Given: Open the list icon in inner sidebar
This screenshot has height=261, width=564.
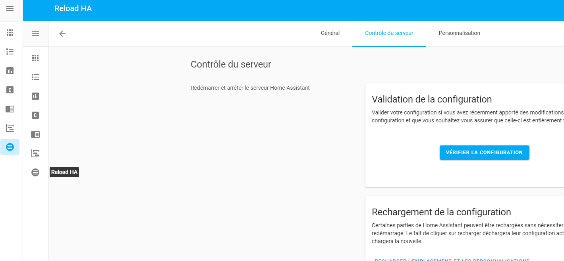Looking at the screenshot, I should click(x=35, y=77).
